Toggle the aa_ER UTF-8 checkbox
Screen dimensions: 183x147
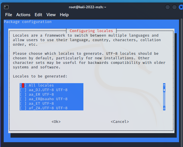coord(23,94)
